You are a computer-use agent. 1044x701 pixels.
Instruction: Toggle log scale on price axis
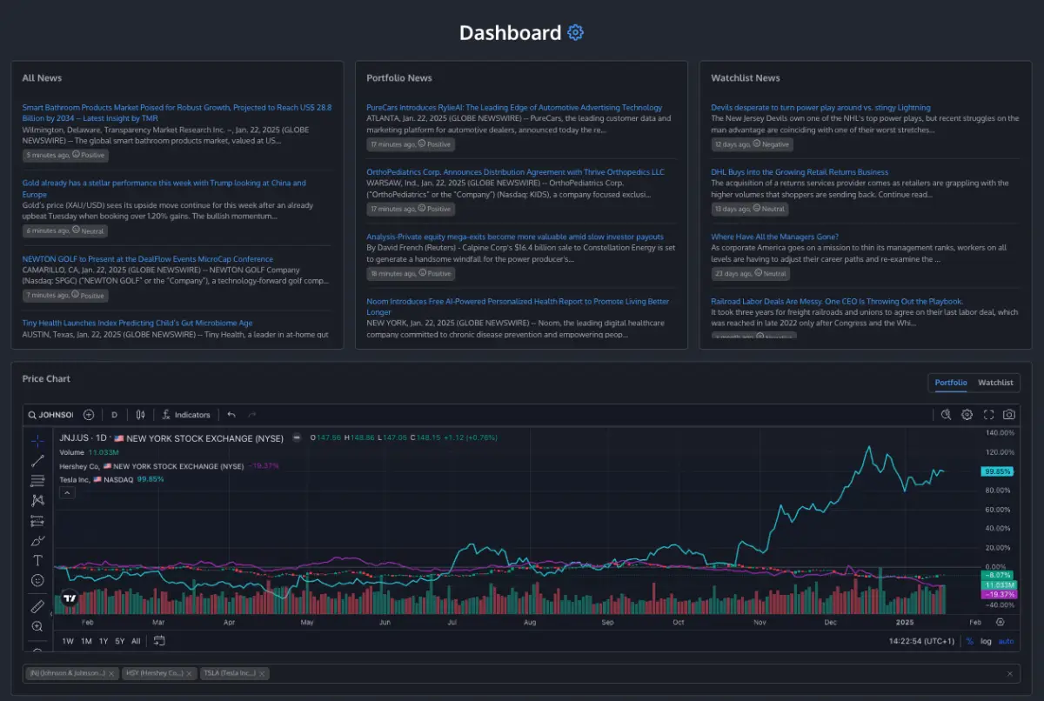point(986,641)
